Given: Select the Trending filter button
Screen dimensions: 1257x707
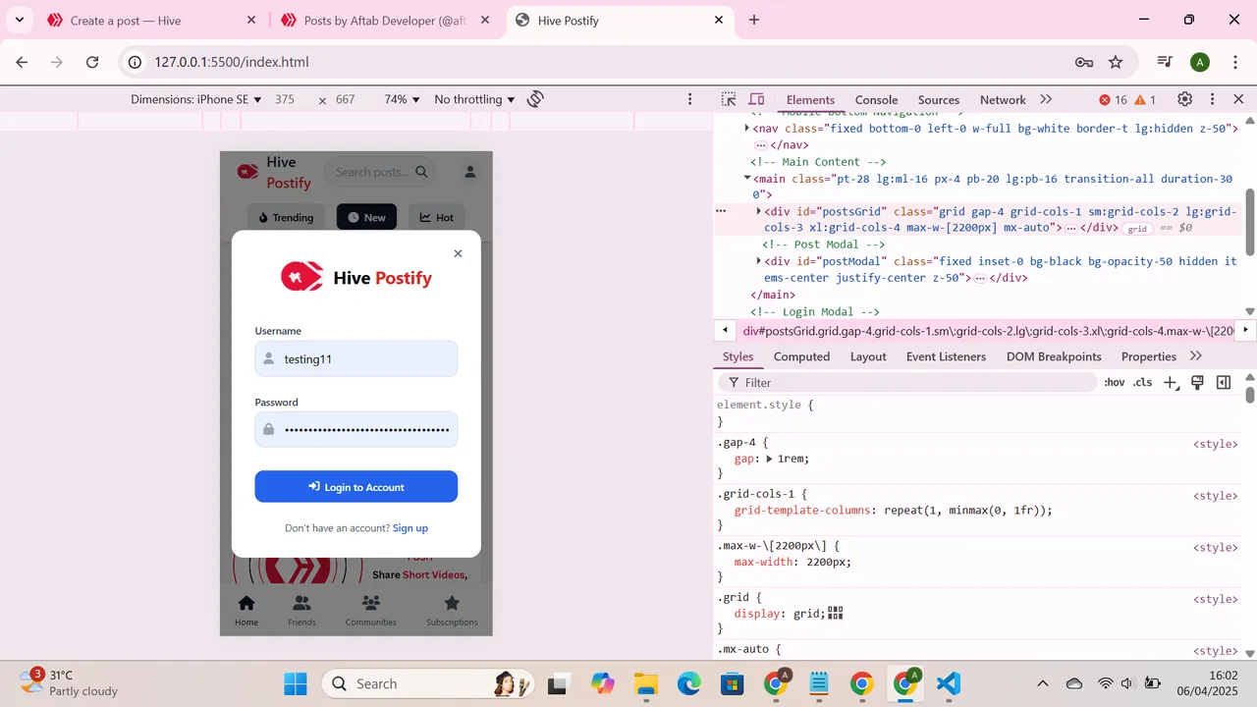Looking at the screenshot, I should tap(286, 217).
